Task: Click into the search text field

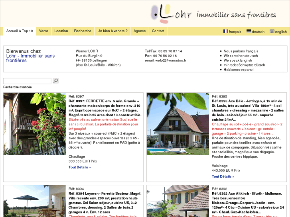Action: click(x=27, y=81)
